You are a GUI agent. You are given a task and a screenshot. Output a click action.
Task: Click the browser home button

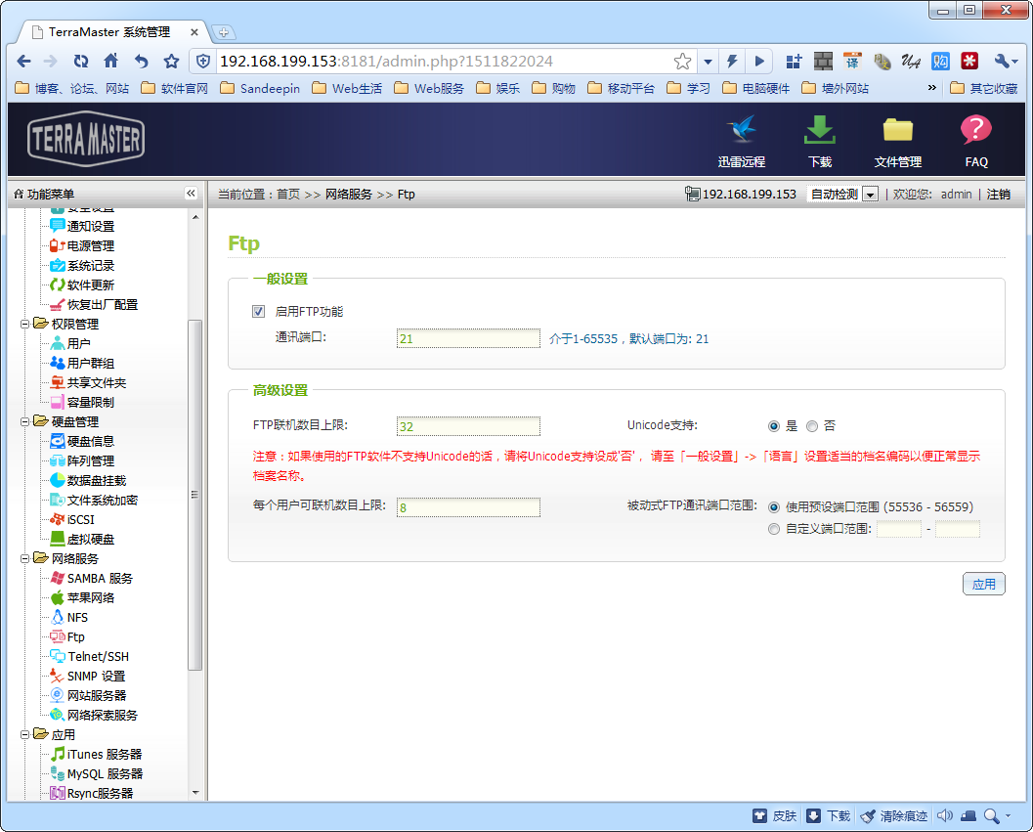click(x=110, y=61)
